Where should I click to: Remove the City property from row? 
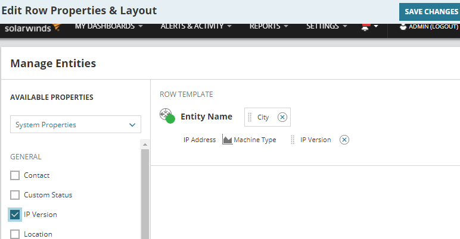[x=282, y=117]
